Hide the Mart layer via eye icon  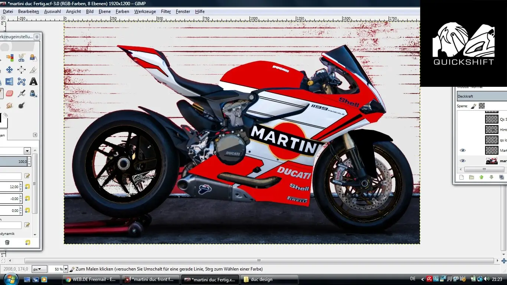pyautogui.click(x=462, y=150)
